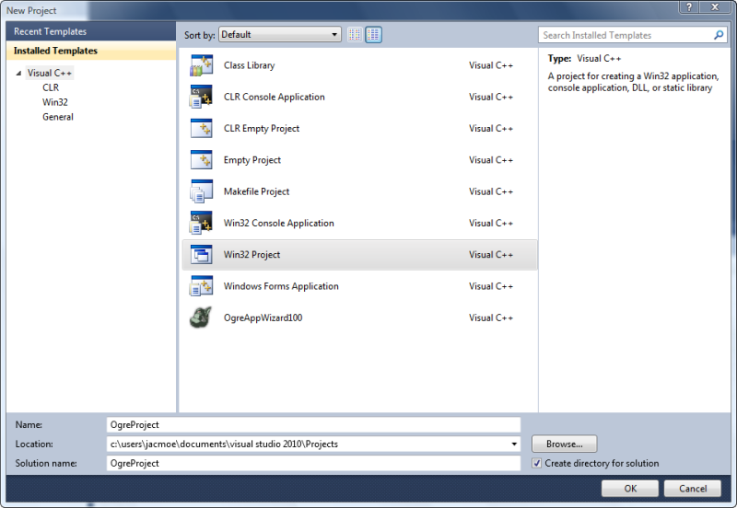Click the search magnifier icon

tap(719, 35)
